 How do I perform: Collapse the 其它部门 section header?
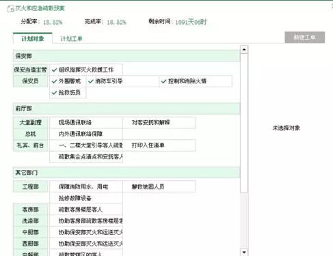point(126,173)
